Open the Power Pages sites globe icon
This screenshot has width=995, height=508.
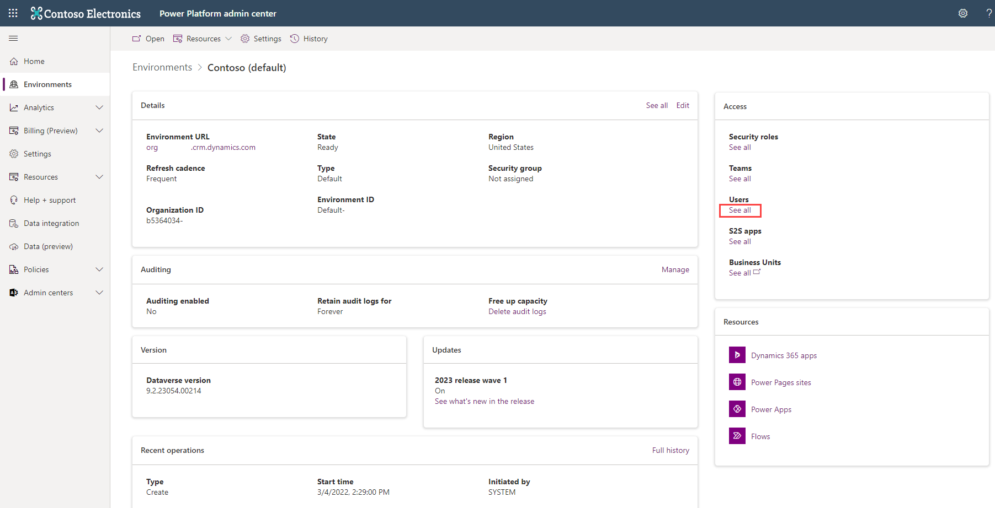737,382
